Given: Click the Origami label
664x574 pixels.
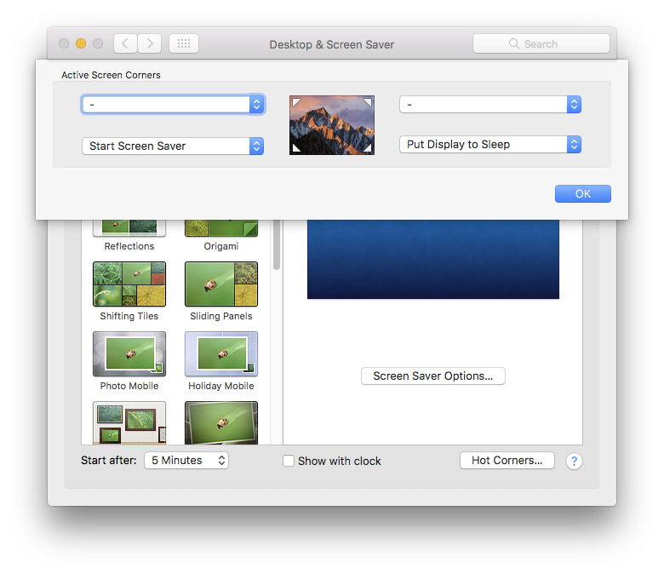Looking at the screenshot, I should [x=221, y=246].
